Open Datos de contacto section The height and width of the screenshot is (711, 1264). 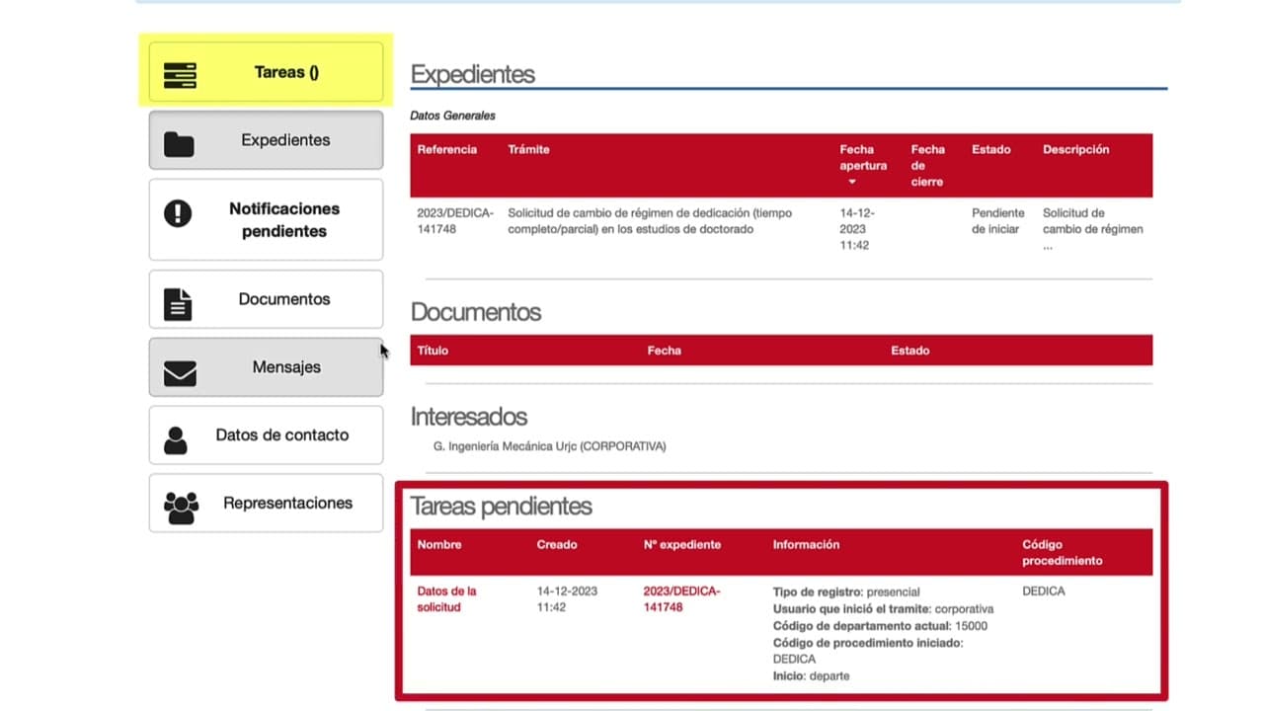[x=266, y=434]
